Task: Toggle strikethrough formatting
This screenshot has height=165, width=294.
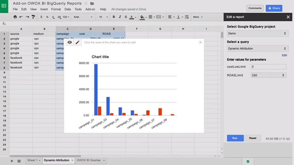Action: coord(126,17)
